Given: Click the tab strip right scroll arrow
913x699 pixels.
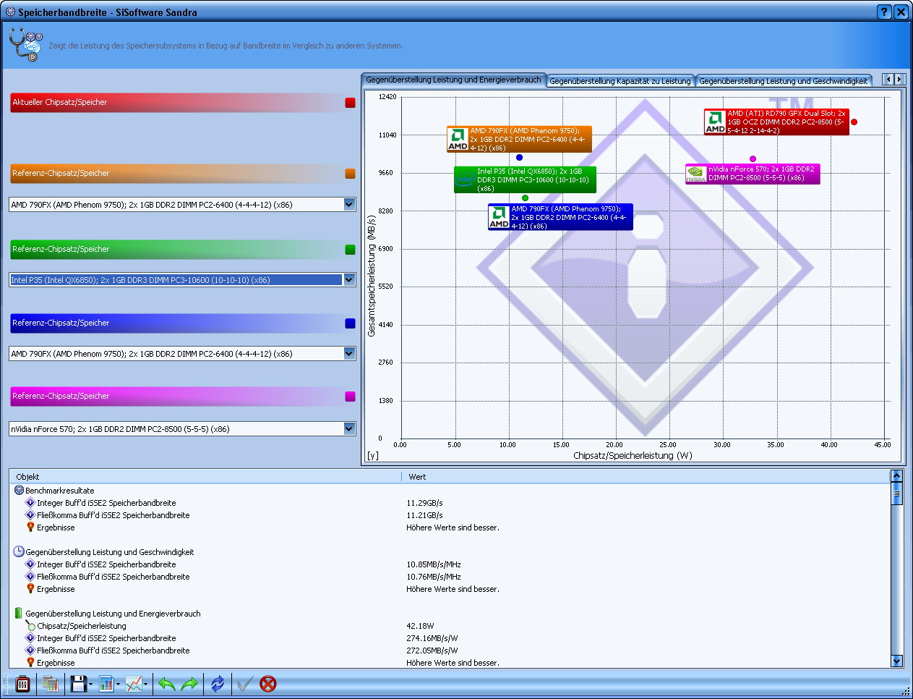Looking at the screenshot, I should pos(899,80).
